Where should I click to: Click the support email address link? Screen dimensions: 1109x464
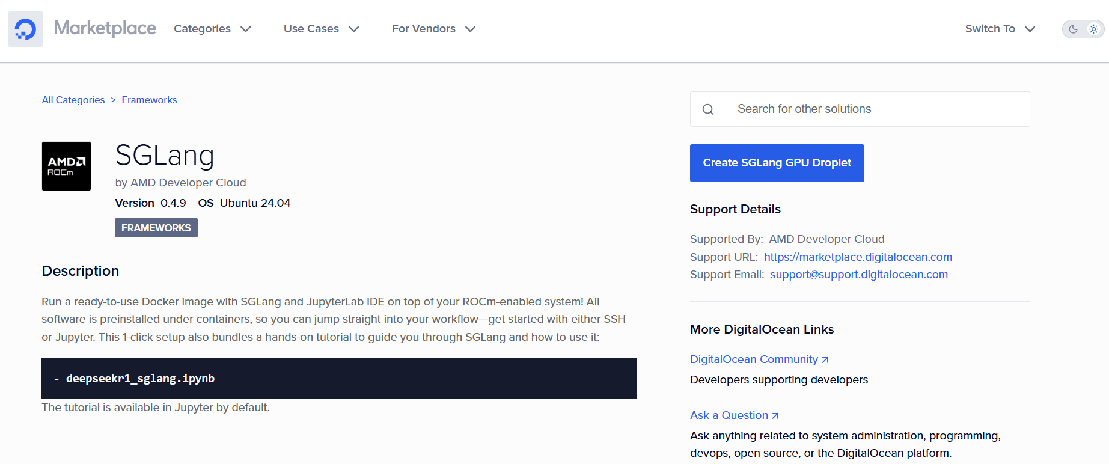(x=859, y=275)
